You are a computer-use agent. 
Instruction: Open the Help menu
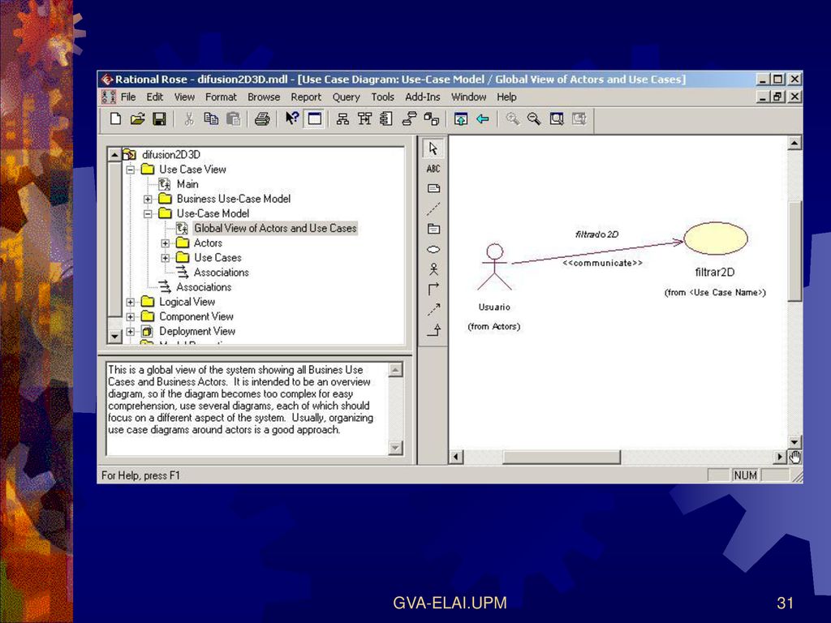(x=506, y=97)
